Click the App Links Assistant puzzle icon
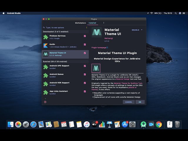Image resolution: width=188 pixels, height=141 pixels. tap(46, 93)
